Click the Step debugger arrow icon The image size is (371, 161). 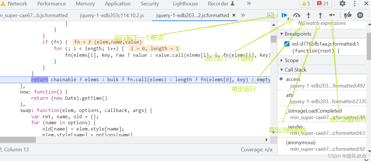[x=332, y=15]
